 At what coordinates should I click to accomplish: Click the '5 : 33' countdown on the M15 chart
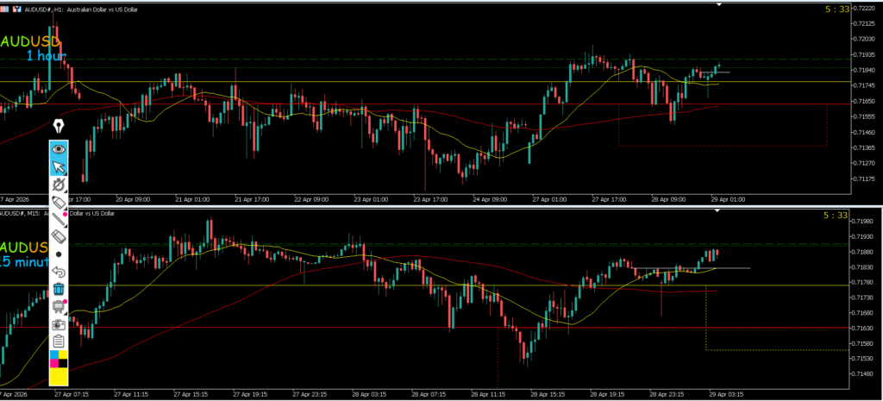[x=836, y=215]
